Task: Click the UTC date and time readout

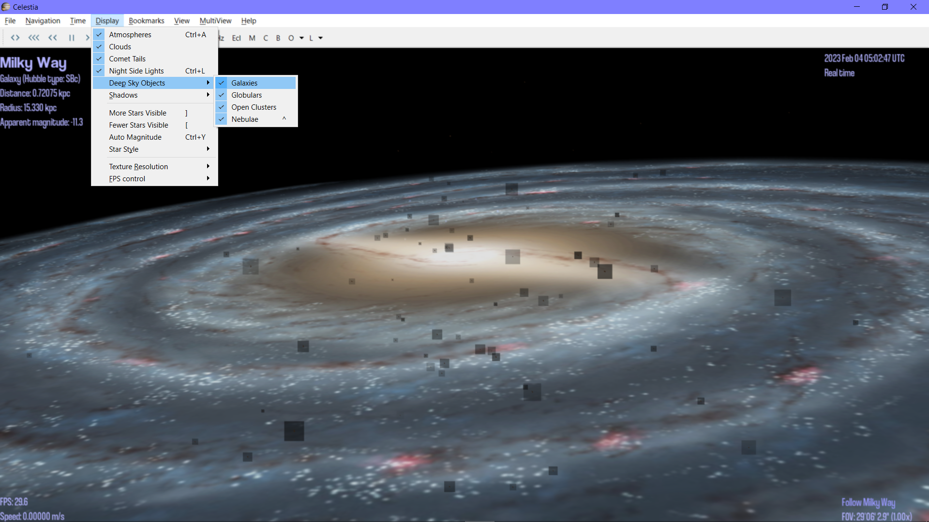Action: [864, 58]
